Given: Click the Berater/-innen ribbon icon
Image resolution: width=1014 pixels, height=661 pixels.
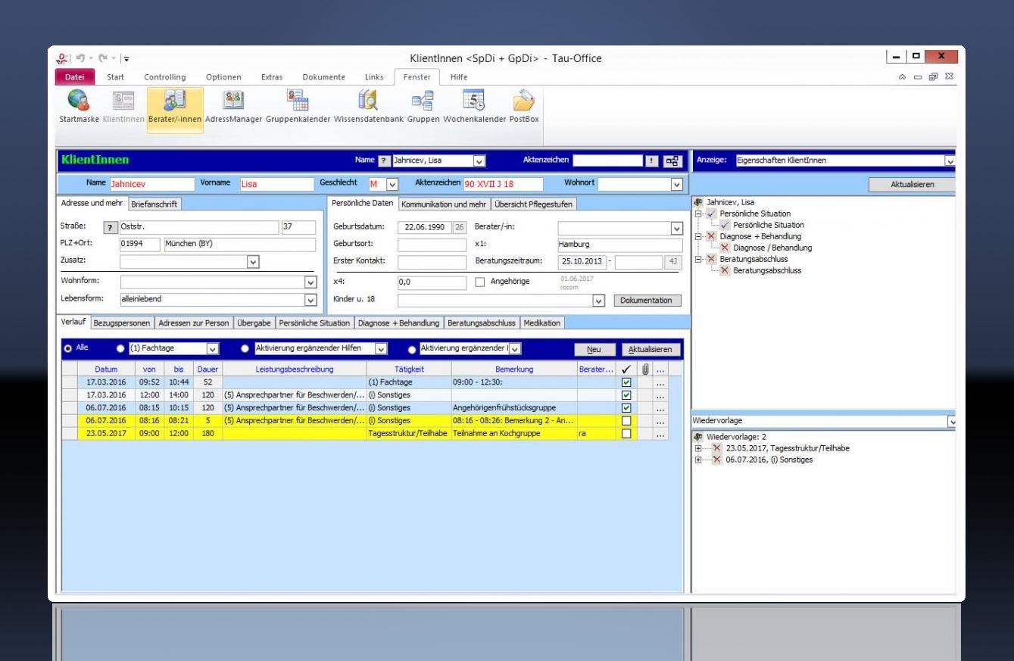Looking at the screenshot, I should 175,102.
